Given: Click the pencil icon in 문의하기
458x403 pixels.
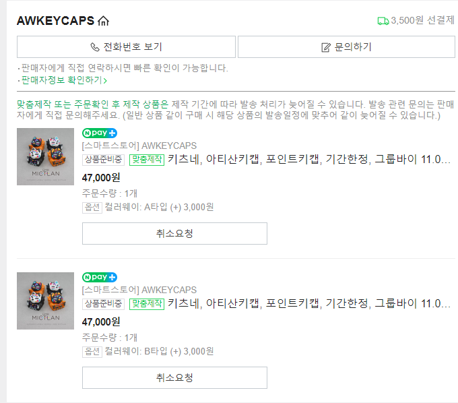Looking at the screenshot, I should (x=326, y=47).
